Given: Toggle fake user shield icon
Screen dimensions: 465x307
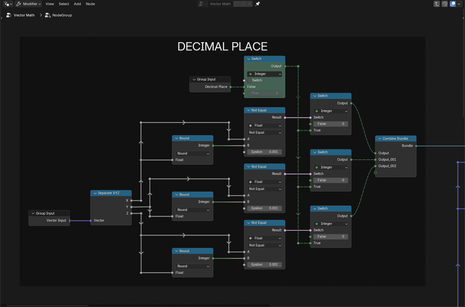Looking at the screenshot, I should tap(237, 4).
